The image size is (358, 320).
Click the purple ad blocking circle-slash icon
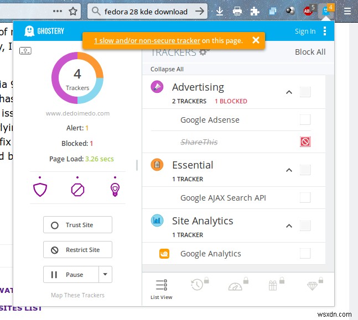pos(77,190)
